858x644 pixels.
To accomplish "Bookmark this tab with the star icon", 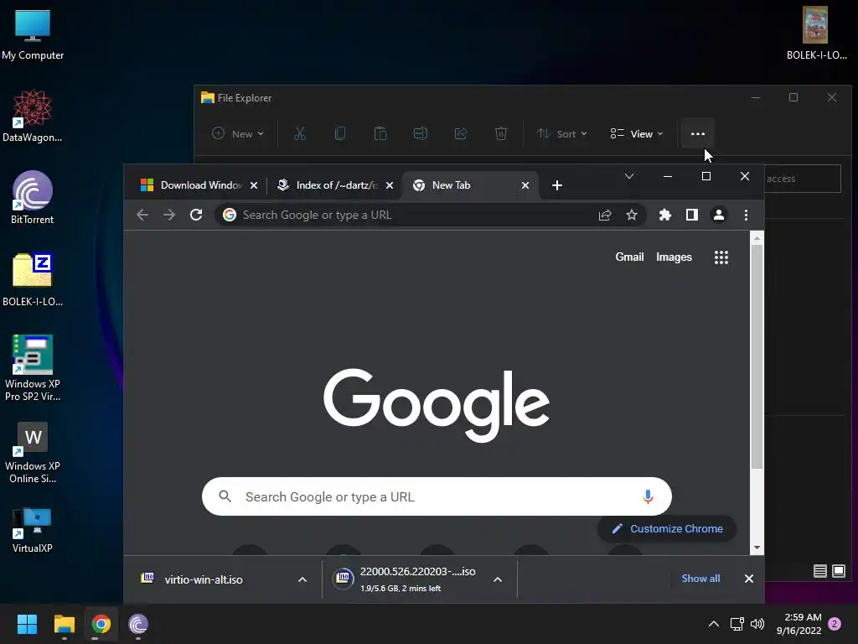I will click(632, 215).
